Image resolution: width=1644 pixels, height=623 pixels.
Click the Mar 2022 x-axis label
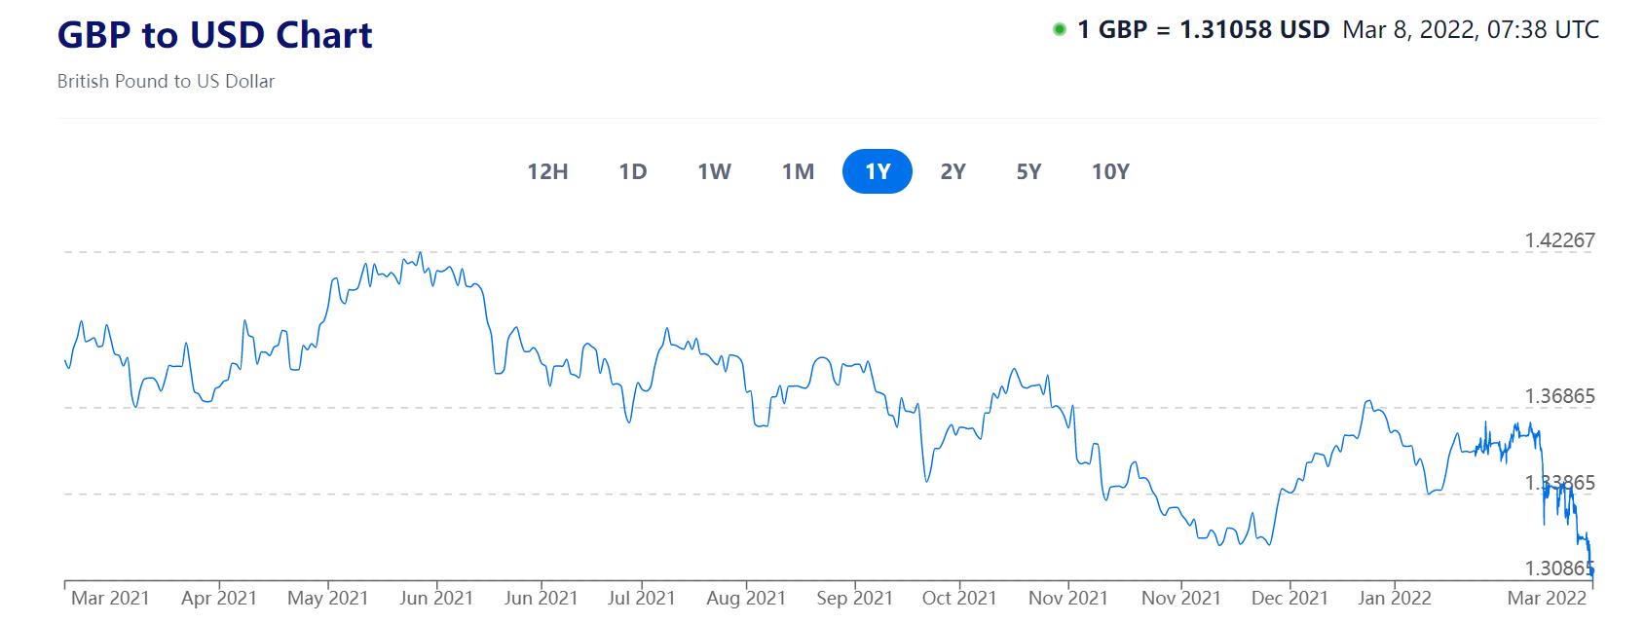[x=1547, y=598]
